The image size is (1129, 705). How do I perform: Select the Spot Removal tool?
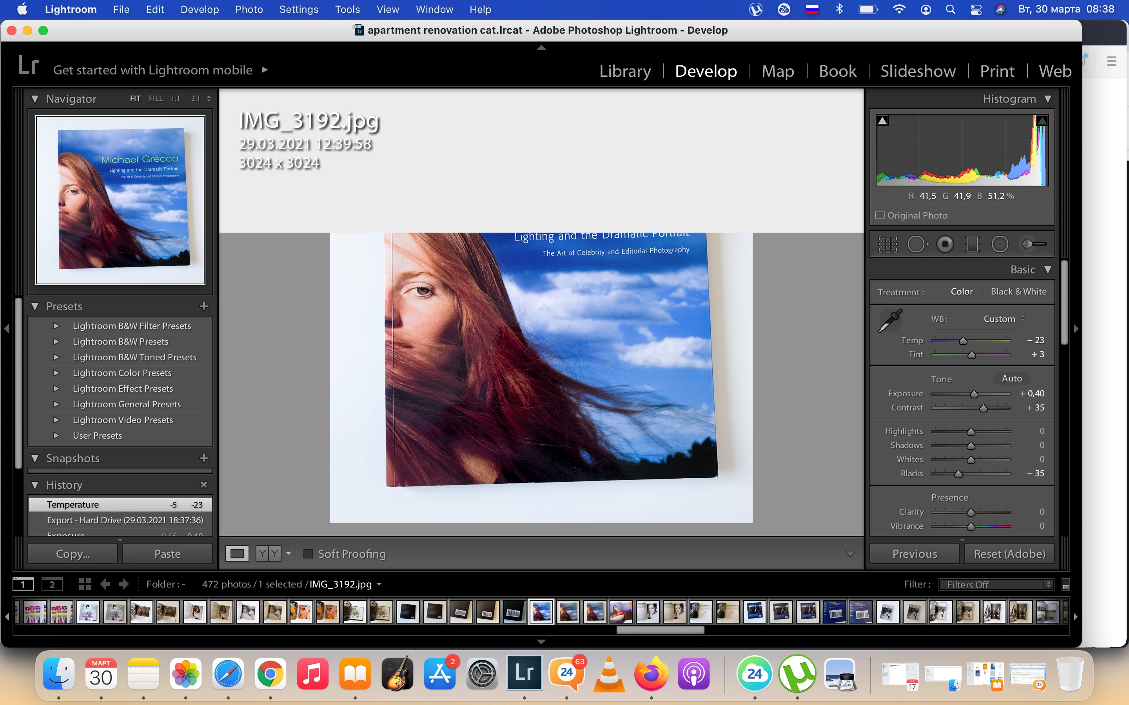pyautogui.click(x=917, y=244)
